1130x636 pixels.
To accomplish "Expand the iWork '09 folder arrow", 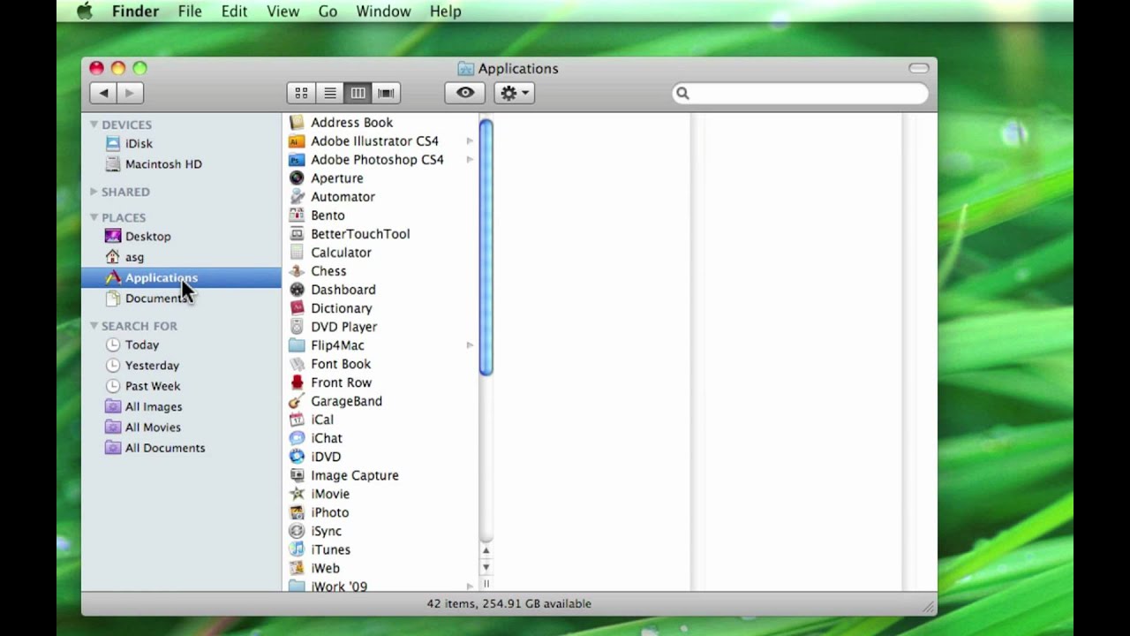I will [x=470, y=586].
